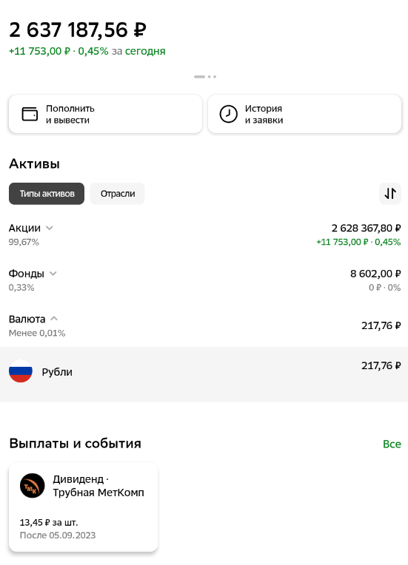Tap the Акции total value 2 628 367,80 ₽
408x565 pixels.
pyautogui.click(x=366, y=228)
